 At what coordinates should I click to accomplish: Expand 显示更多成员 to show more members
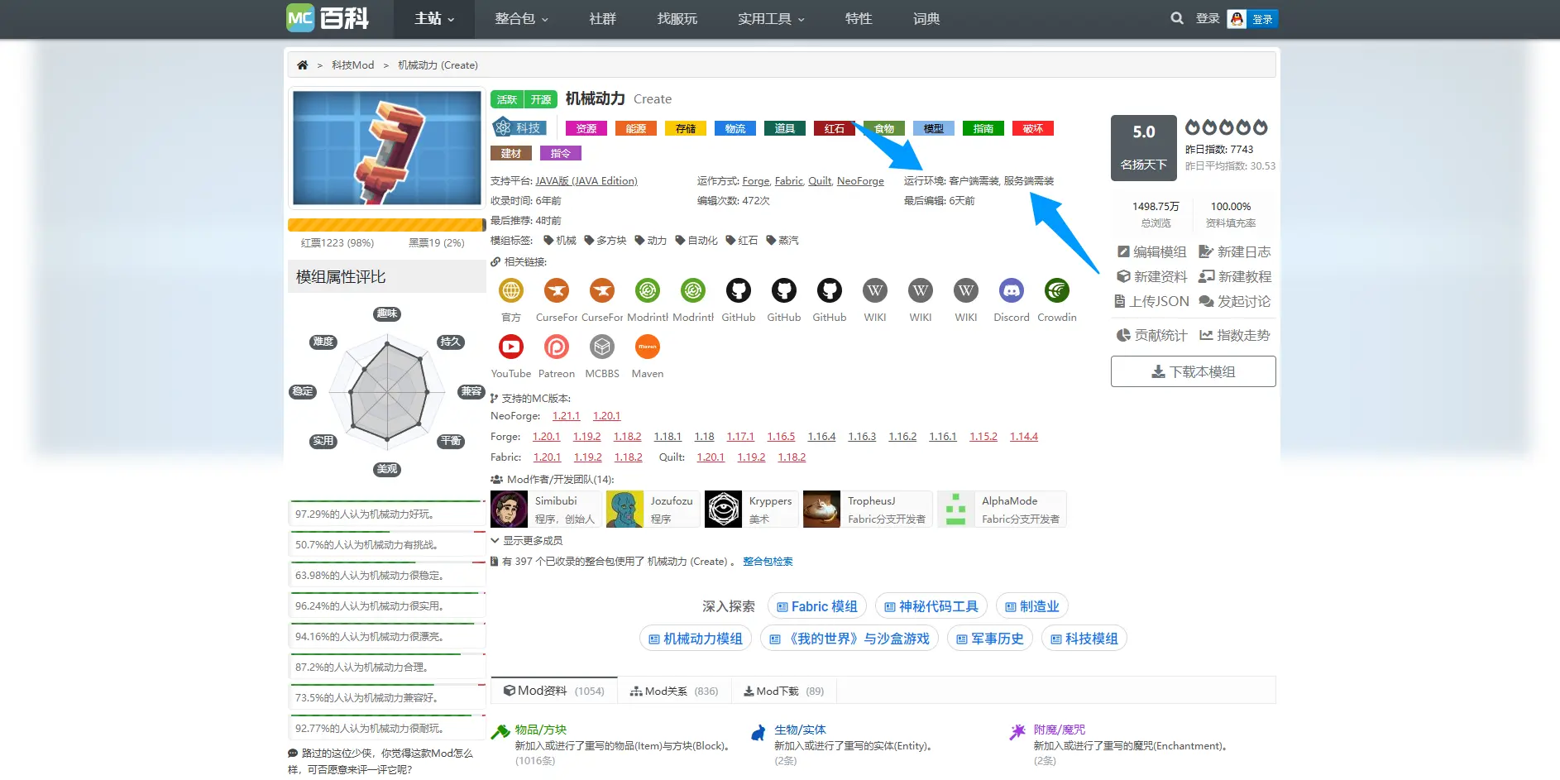coord(527,540)
